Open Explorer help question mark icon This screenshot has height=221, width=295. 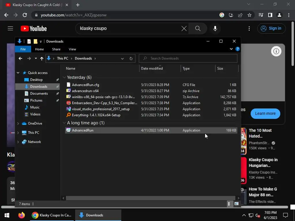pyautogui.click(x=238, y=49)
